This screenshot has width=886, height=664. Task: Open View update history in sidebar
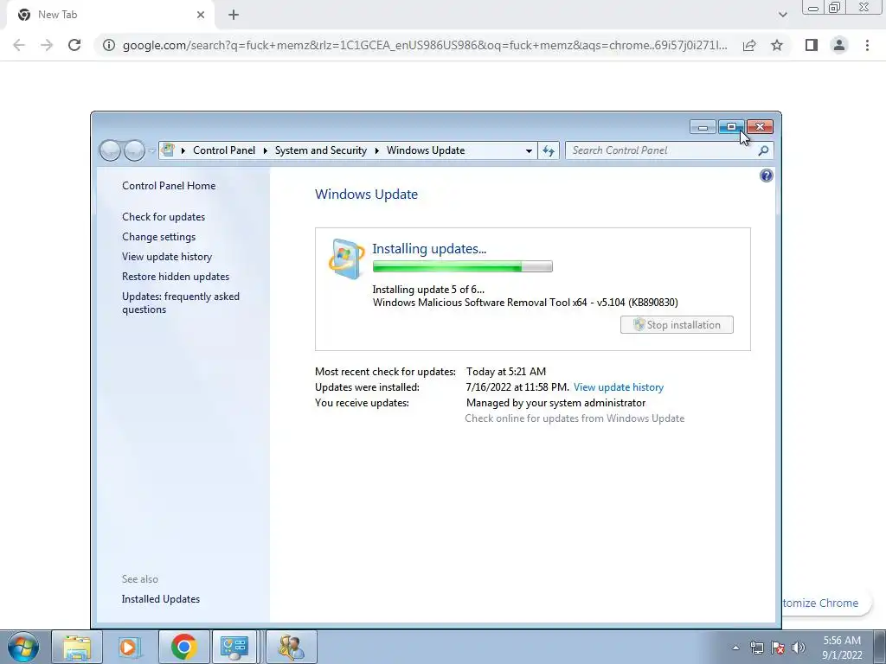[167, 256]
